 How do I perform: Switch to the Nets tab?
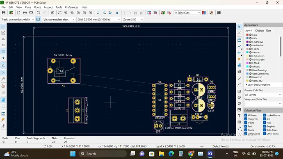(268, 30)
